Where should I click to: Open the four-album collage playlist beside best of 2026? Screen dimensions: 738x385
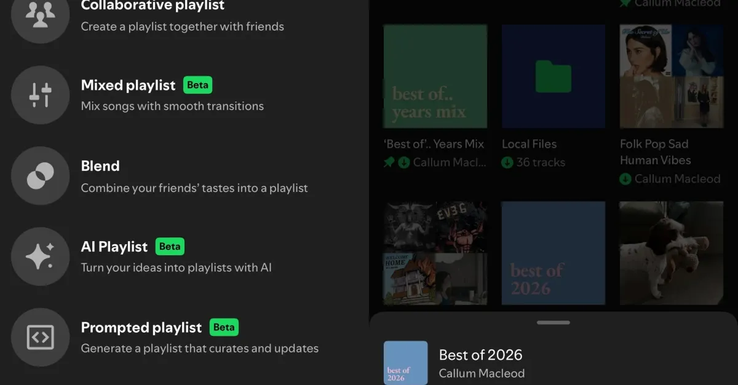tap(435, 253)
